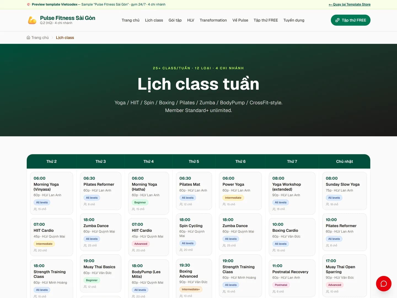The height and width of the screenshot is (298, 397).
Task: Click Intermediate badge on Power Yoga card
Action: tap(233, 198)
